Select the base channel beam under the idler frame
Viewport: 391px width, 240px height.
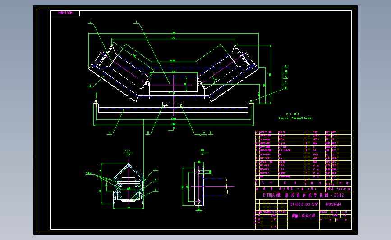[174, 109]
